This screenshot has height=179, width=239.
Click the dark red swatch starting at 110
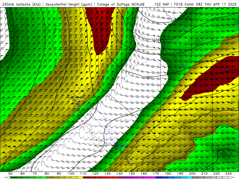(x=86, y=177)
